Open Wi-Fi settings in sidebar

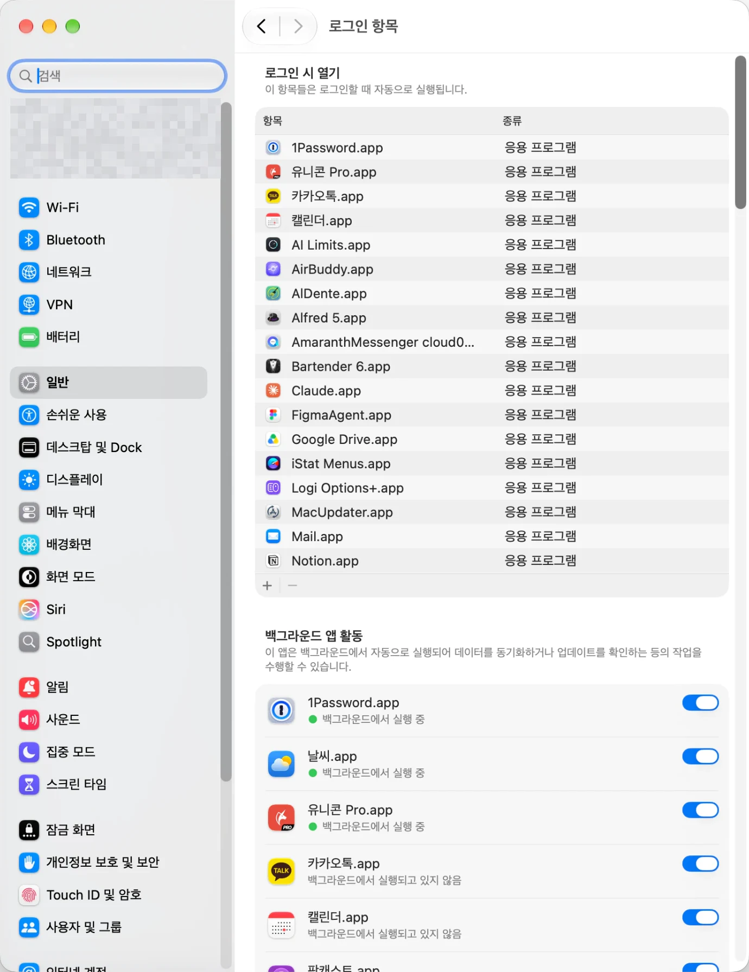coord(109,207)
